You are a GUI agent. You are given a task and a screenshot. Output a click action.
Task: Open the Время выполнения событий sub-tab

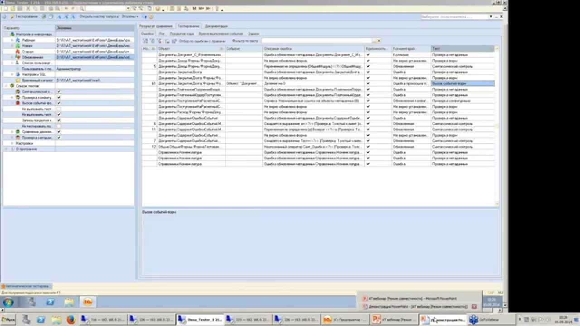(x=221, y=34)
